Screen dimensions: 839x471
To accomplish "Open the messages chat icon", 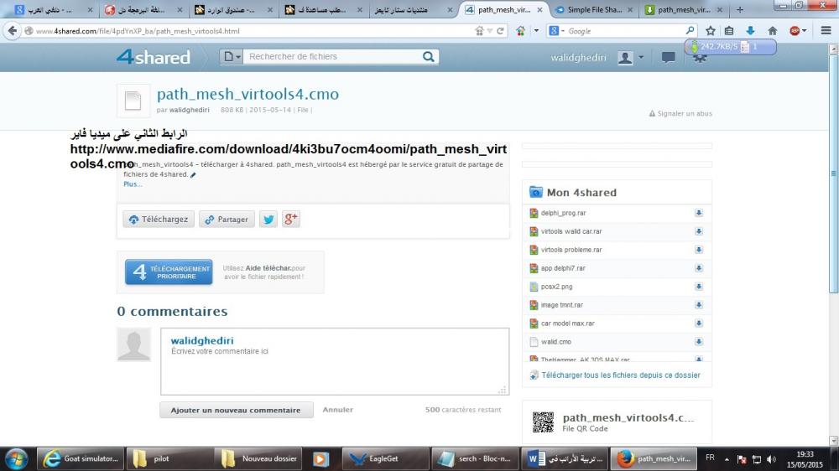I will click(669, 57).
